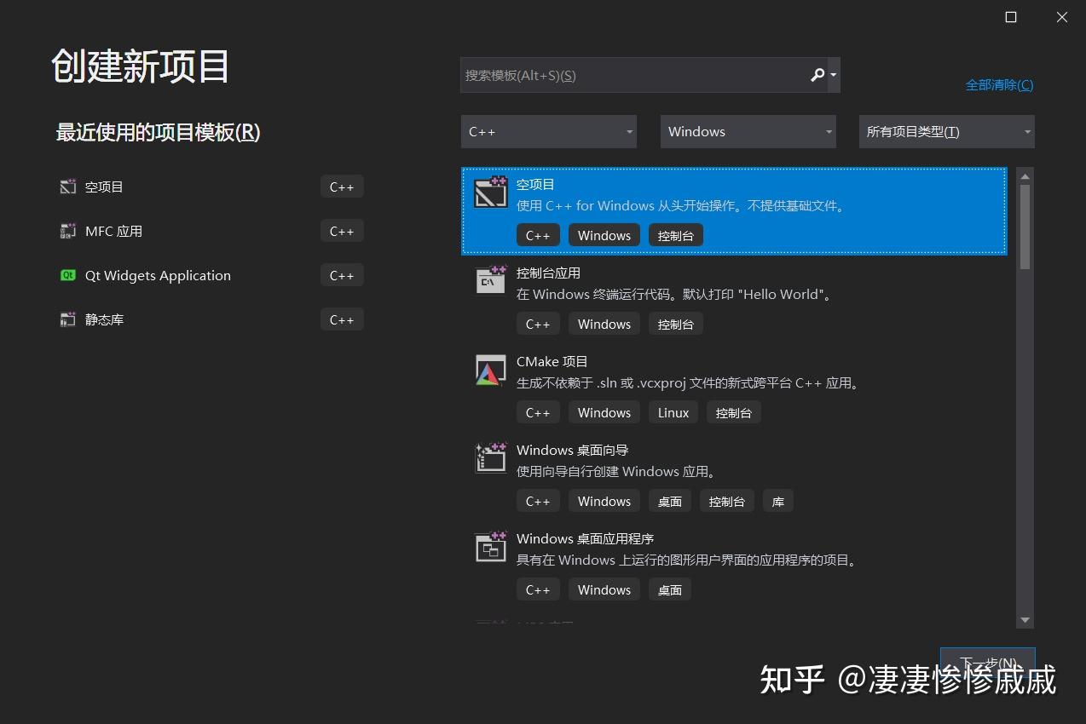Select the CMake 项目 template icon

(490, 369)
